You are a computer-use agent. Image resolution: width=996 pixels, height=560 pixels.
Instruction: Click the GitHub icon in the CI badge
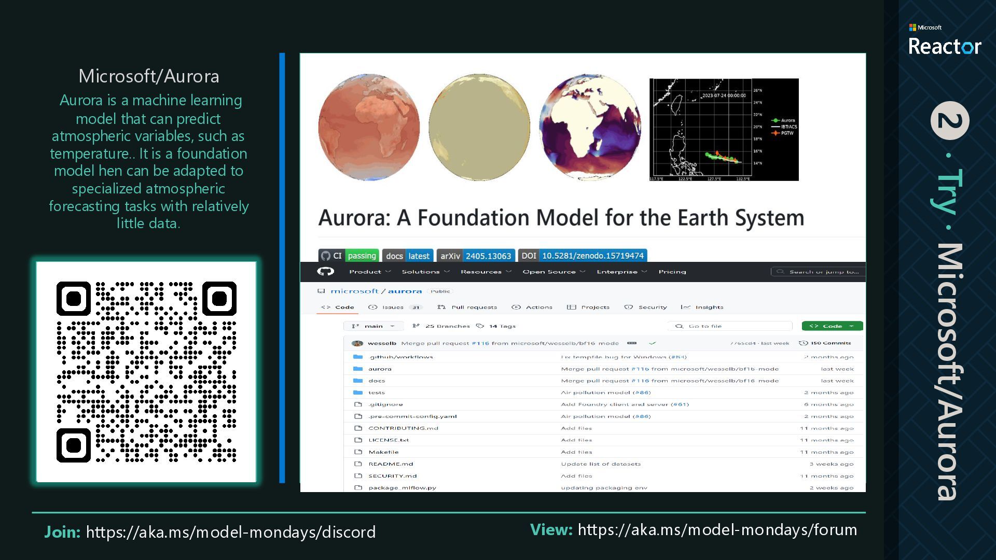click(x=326, y=256)
